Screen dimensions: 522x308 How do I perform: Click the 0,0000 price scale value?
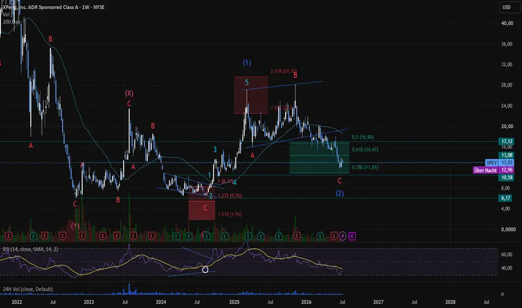509,230
